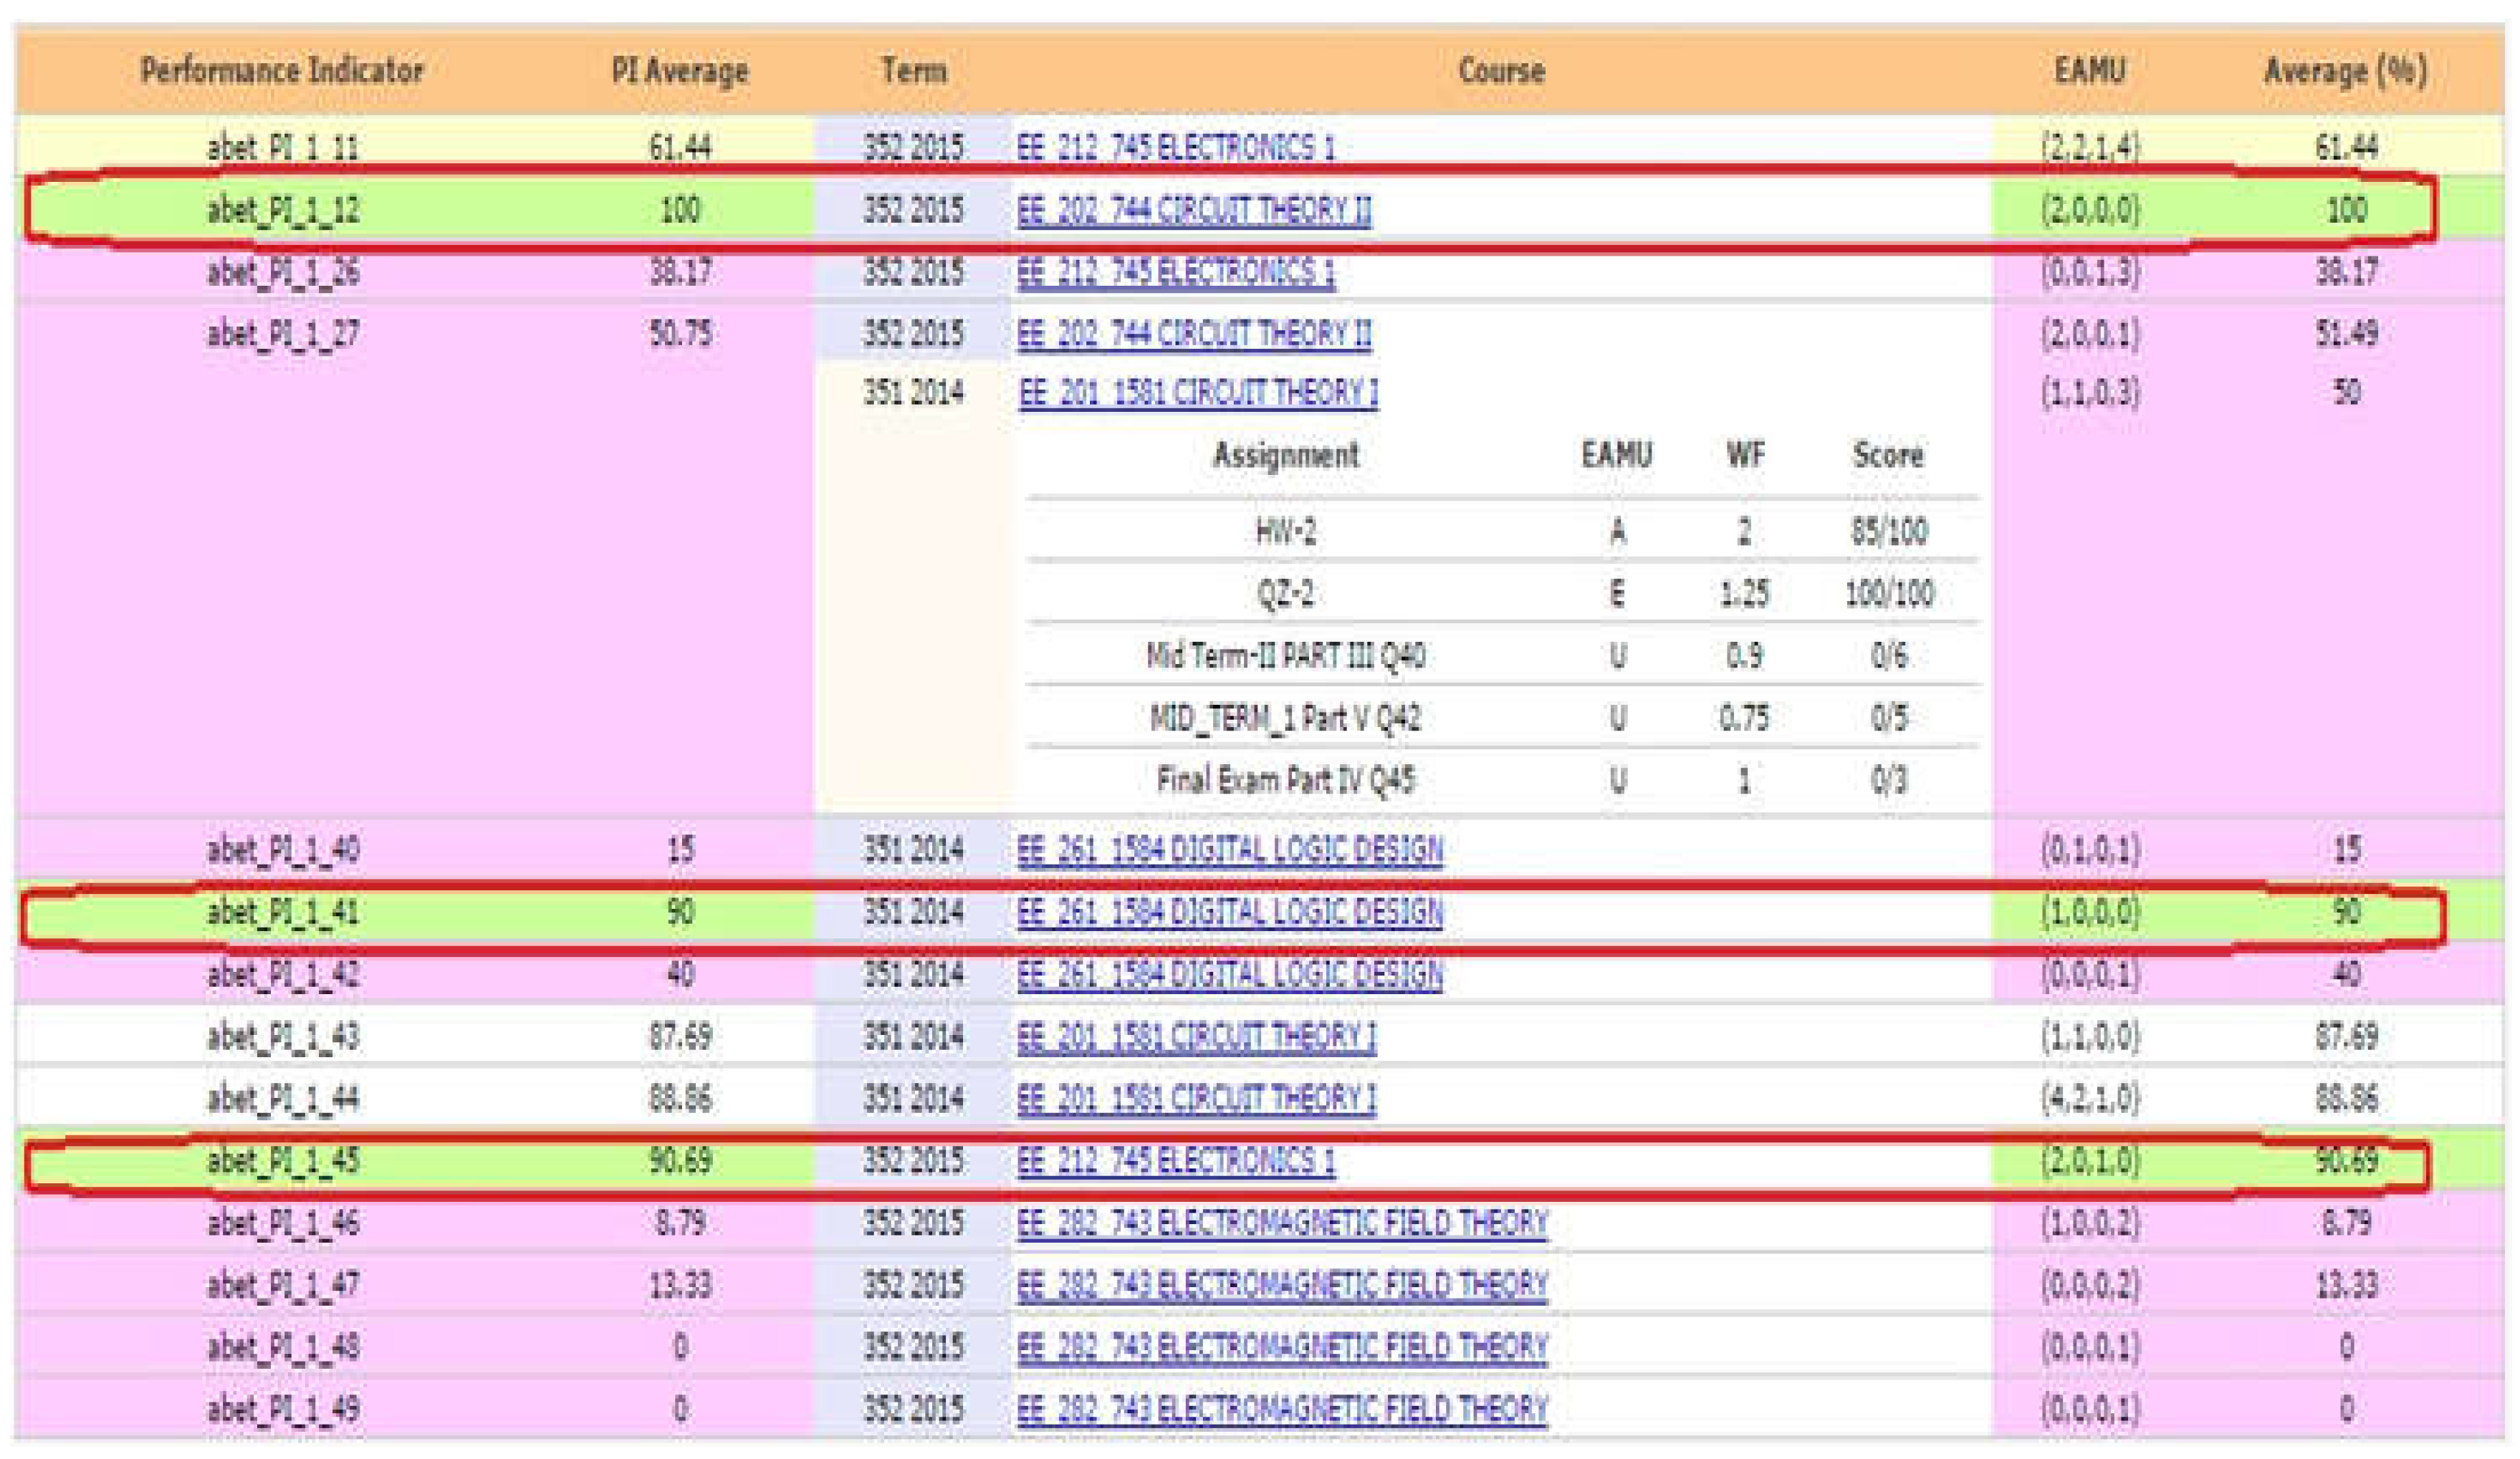Open EE_202_744 CIRCUIT THEORY II link for abet_PI_1_12
Image resolution: width=2520 pixels, height=1459 pixels.
[x=1194, y=210]
